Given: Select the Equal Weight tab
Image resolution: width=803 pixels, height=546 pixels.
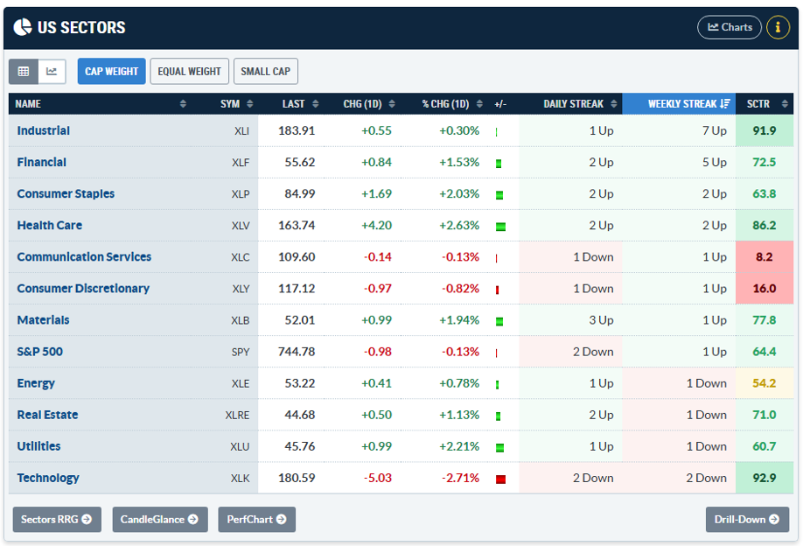Looking at the screenshot, I should (189, 71).
